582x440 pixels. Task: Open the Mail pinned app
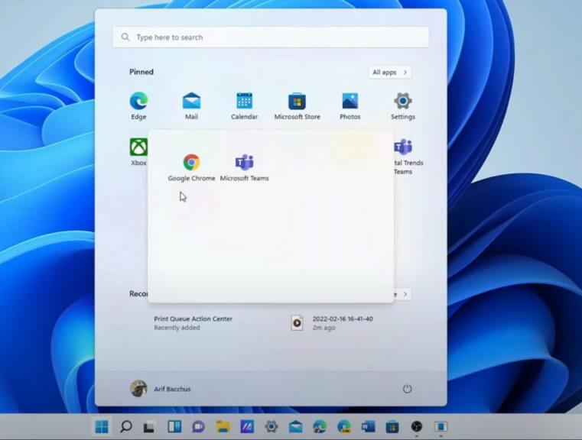coord(191,105)
